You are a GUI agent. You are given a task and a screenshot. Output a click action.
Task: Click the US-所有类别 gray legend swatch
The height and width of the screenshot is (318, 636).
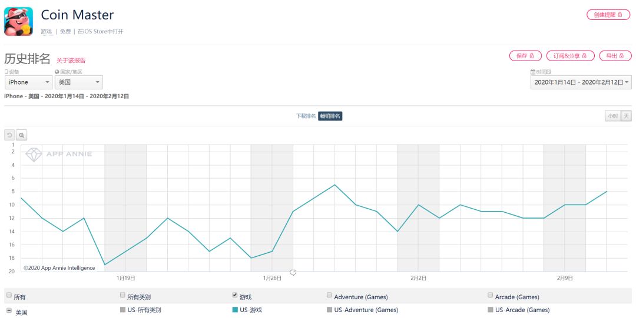coord(122,310)
